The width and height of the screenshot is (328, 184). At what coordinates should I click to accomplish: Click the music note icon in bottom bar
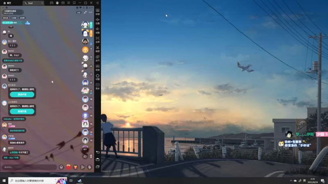pyautogui.click(x=83, y=167)
